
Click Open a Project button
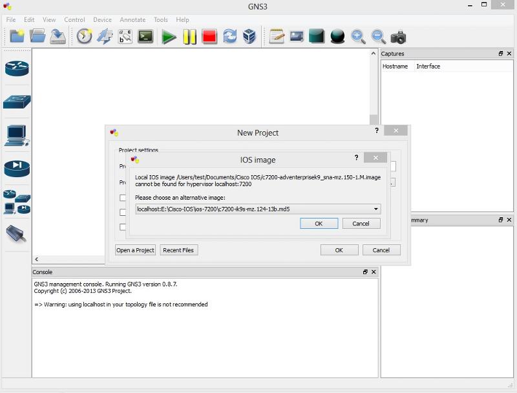click(135, 250)
